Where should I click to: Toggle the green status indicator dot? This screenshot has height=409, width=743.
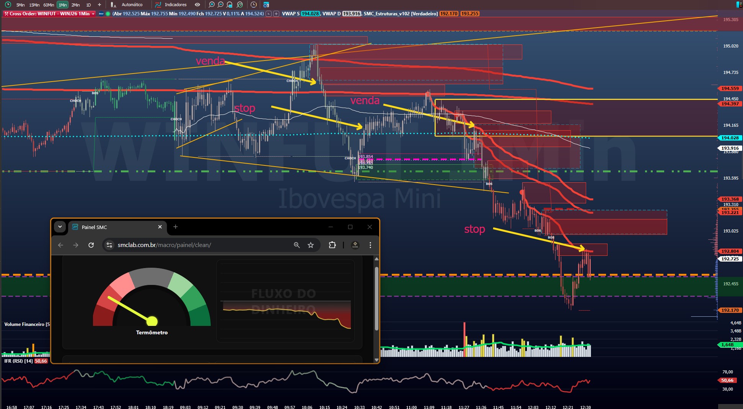click(x=108, y=14)
